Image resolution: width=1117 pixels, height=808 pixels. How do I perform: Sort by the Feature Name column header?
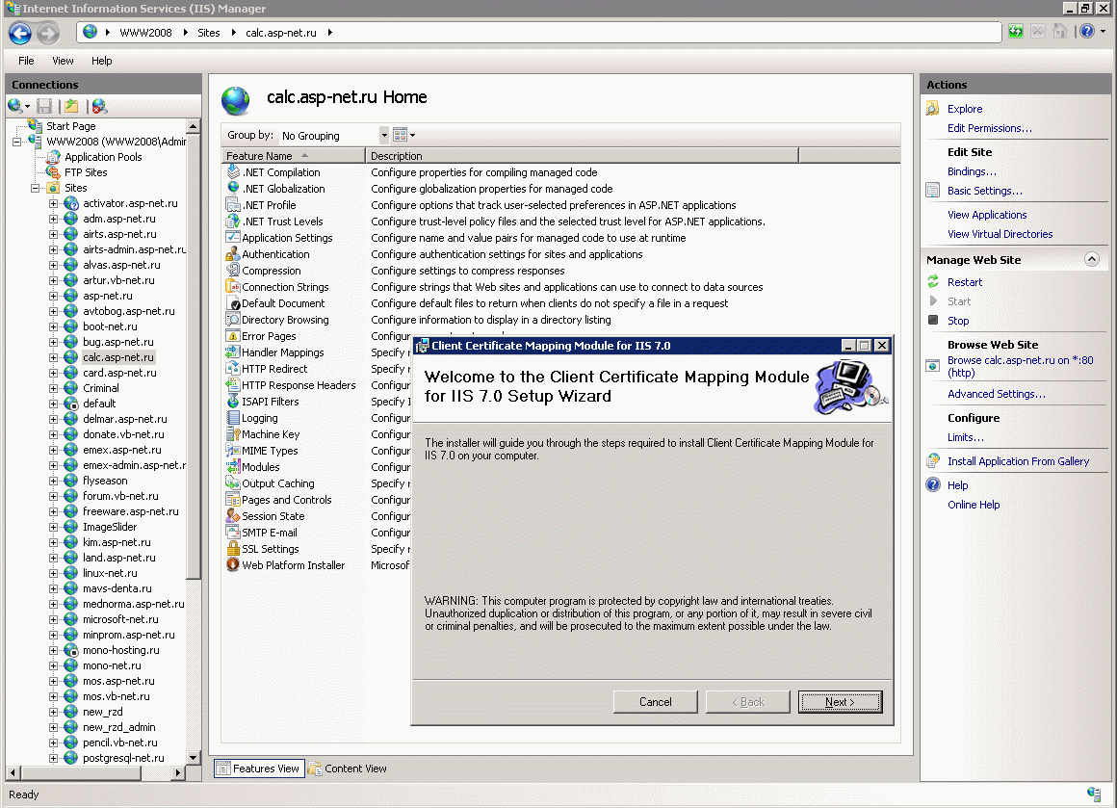click(293, 155)
